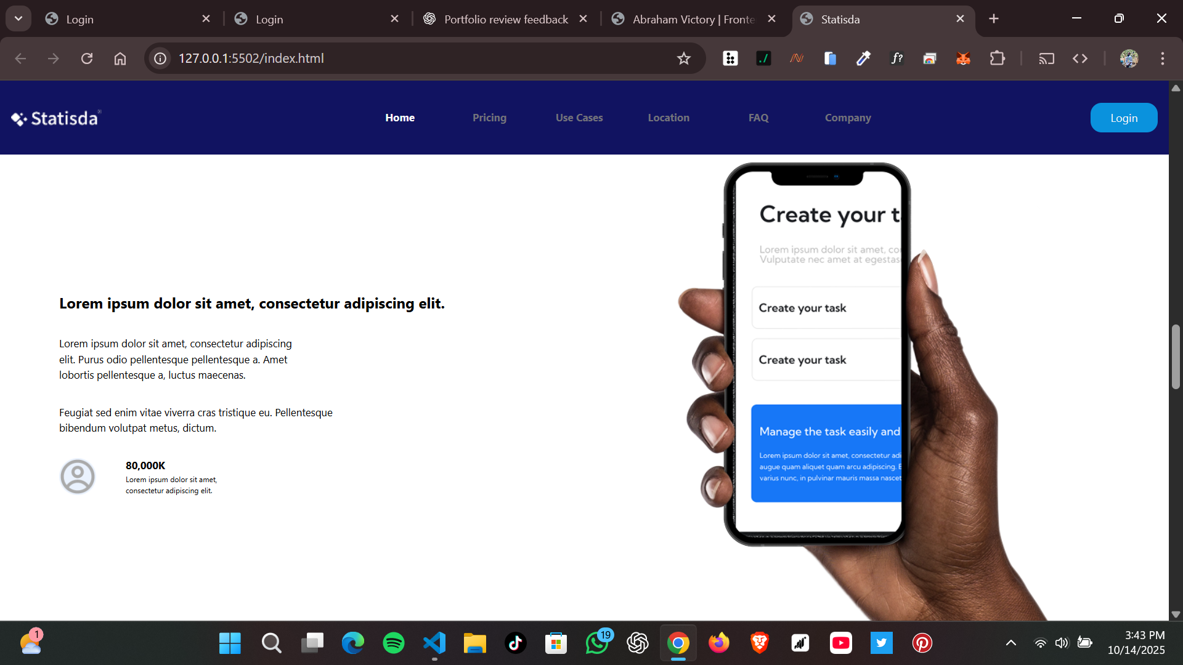Open the fonts finder f? extension
1183x665 pixels.
(x=896, y=58)
